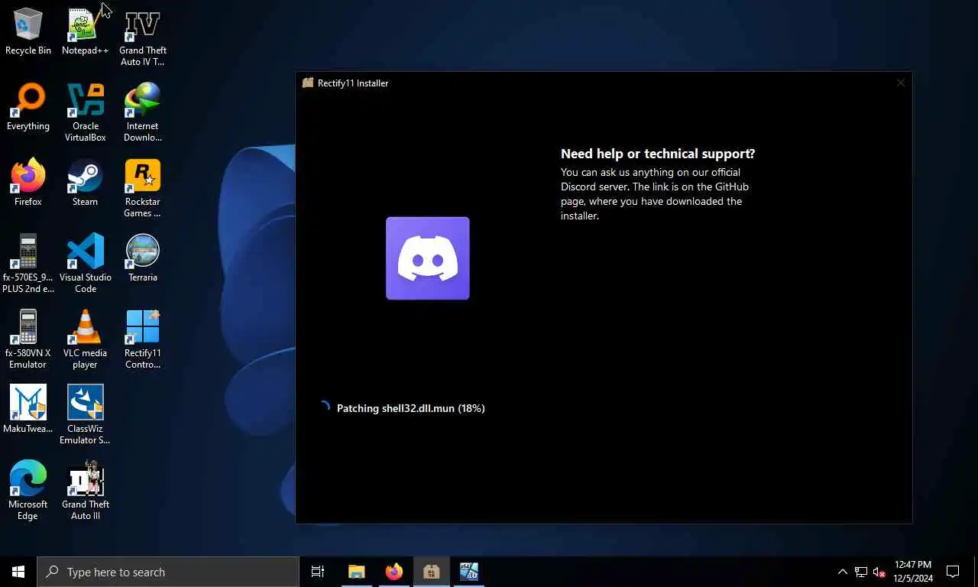Open the network status tray icon
The width and height of the screenshot is (978, 587).
point(861,572)
